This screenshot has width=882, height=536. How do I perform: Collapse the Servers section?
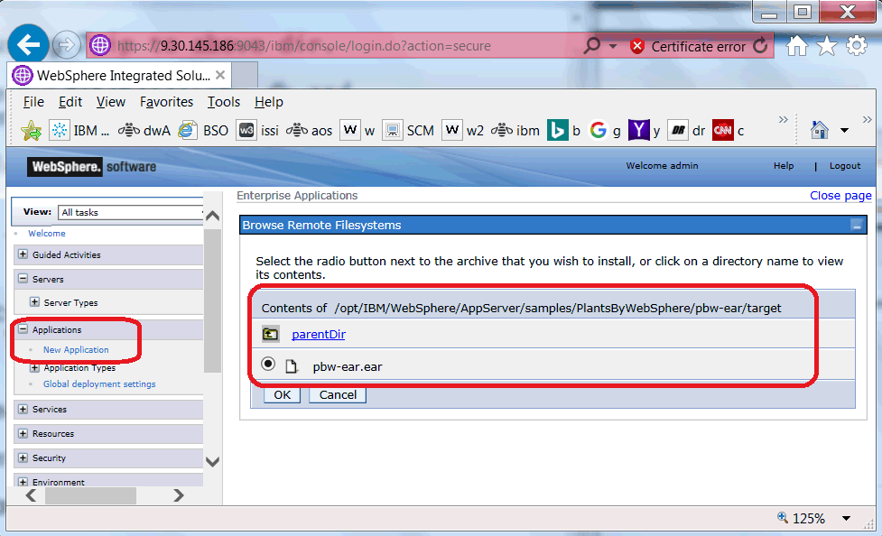(23, 279)
